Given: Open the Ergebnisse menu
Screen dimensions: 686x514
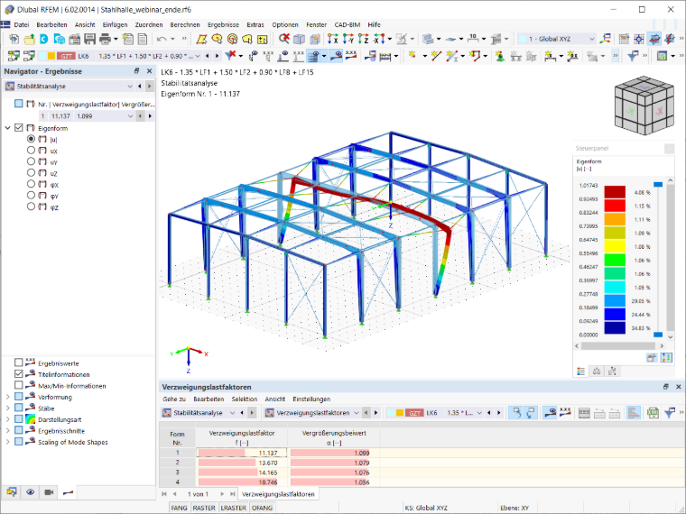Looking at the screenshot, I should [223, 25].
